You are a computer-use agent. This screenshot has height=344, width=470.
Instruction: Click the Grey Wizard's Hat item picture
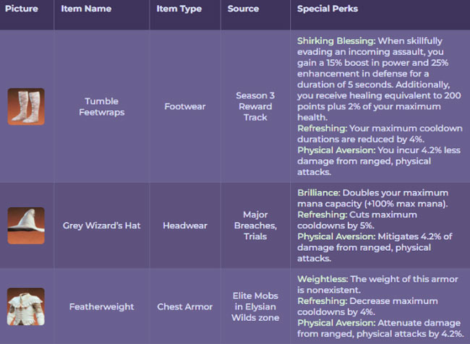point(26,225)
